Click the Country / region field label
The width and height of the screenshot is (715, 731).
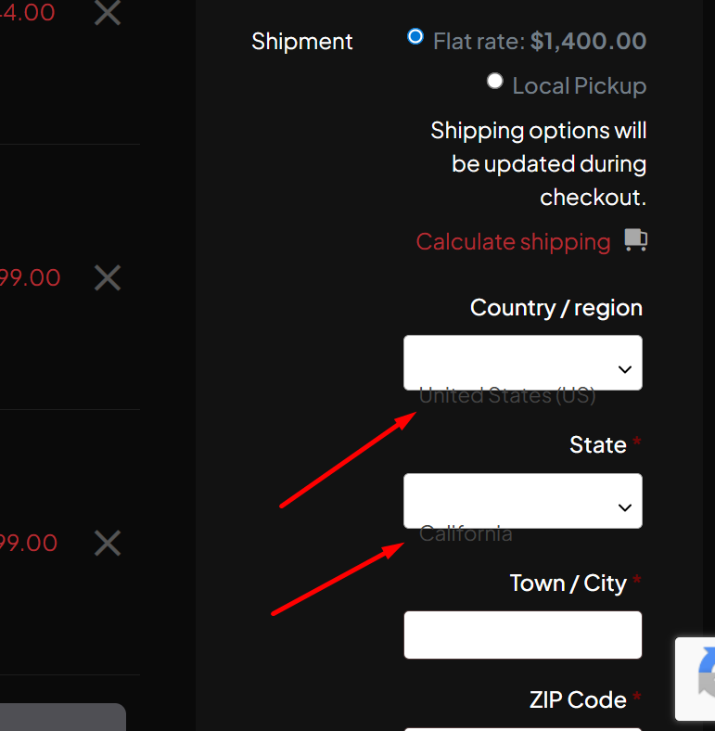click(x=555, y=308)
